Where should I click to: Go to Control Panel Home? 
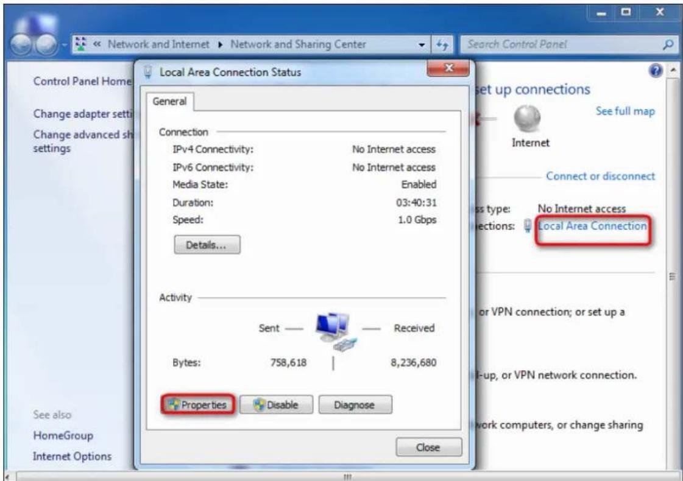pos(82,81)
